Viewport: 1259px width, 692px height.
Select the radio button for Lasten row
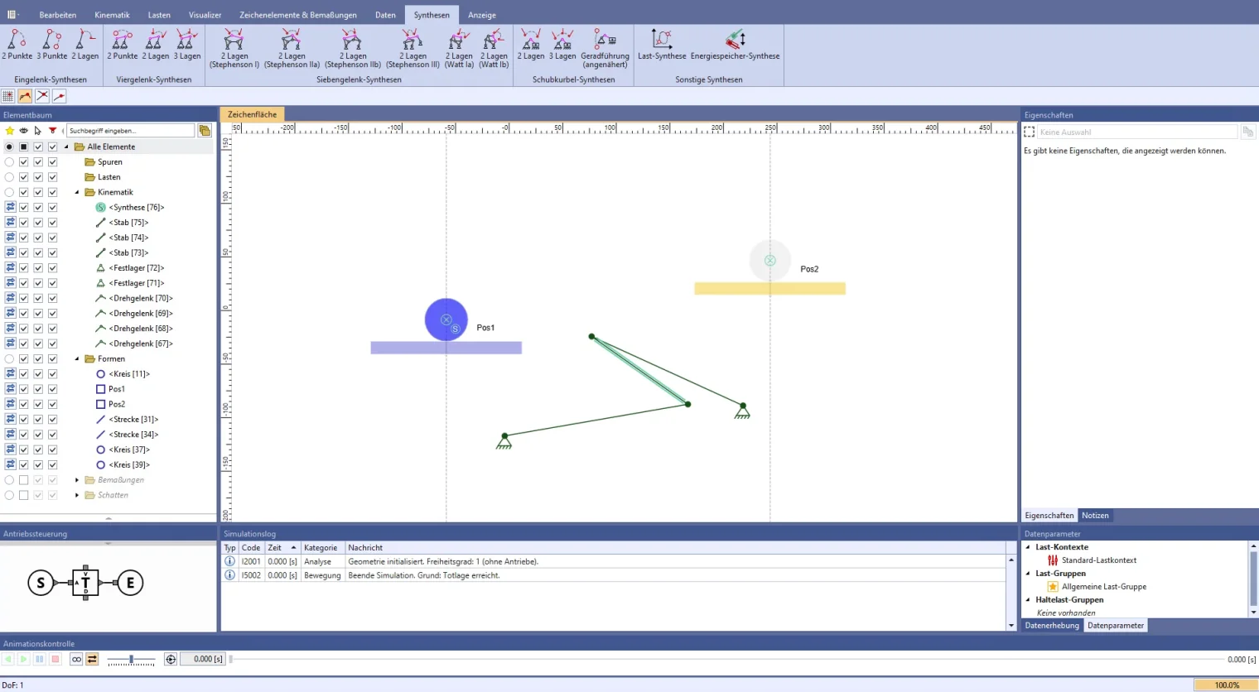click(x=9, y=177)
